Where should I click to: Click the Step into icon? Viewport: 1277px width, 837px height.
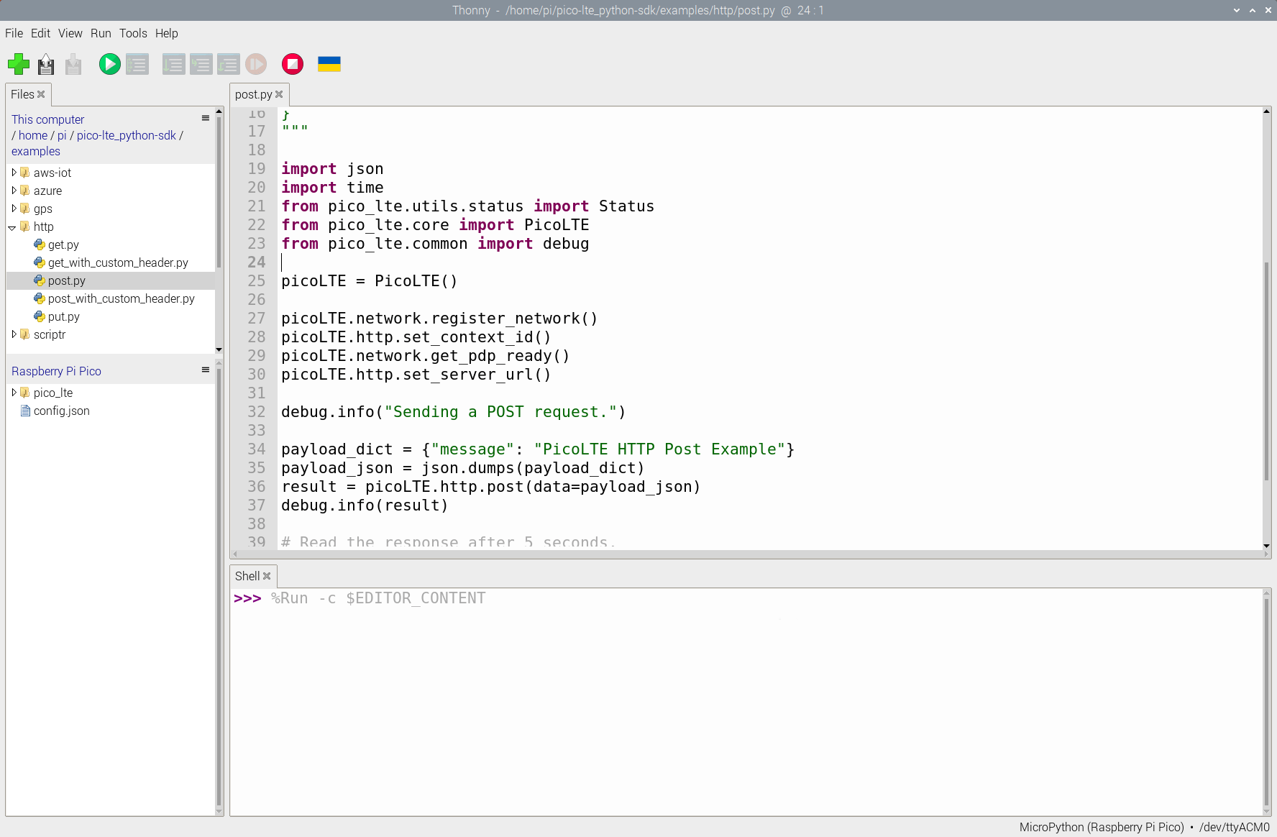(201, 64)
